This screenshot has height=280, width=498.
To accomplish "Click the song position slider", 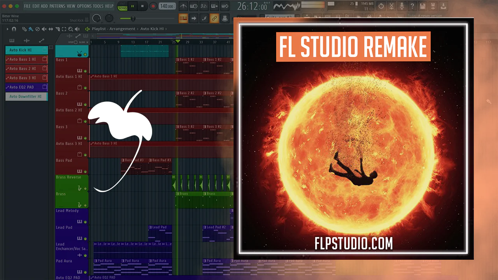I will pyautogui.click(x=147, y=18).
